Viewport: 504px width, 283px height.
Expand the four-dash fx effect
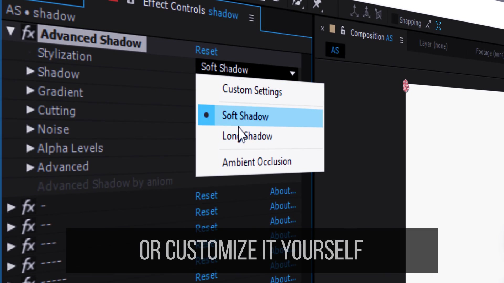(x=11, y=266)
